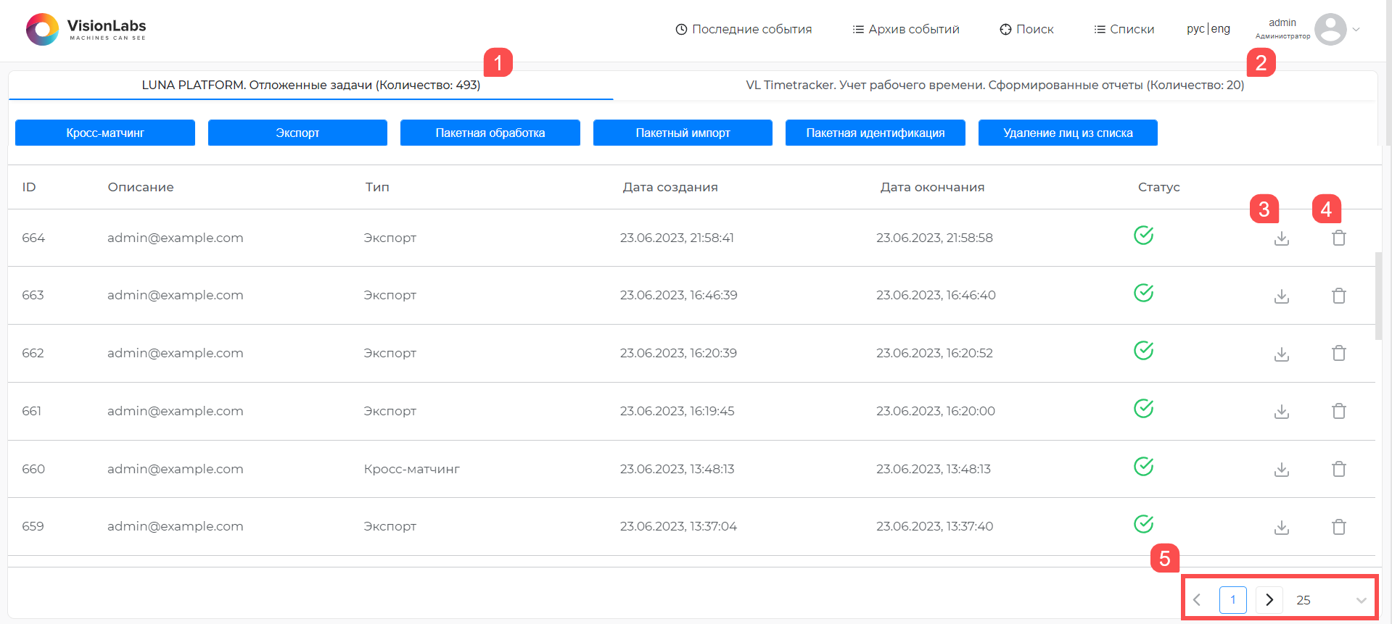Download result of task 661

pyautogui.click(x=1282, y=412)
